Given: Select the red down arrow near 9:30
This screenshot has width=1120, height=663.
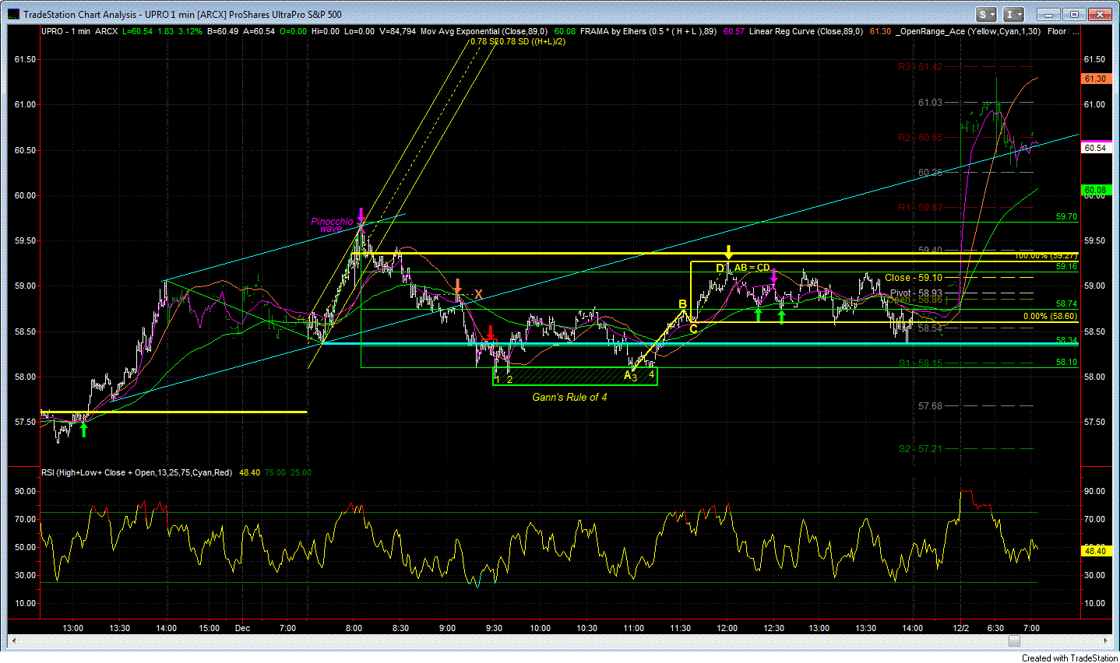Looking at the screenshot, I should [x=490, y=333].
